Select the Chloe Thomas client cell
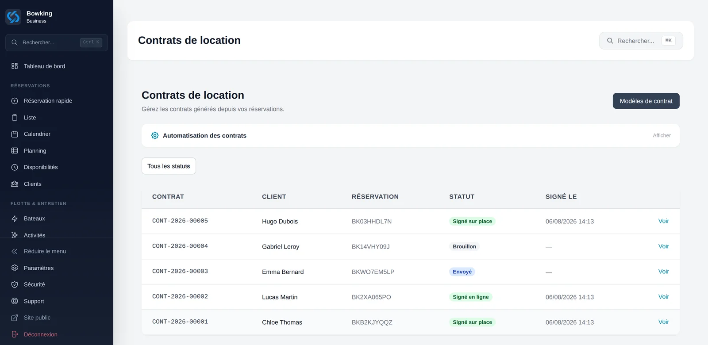The height and width of the screenshot is (345, 708). [282, 322]
